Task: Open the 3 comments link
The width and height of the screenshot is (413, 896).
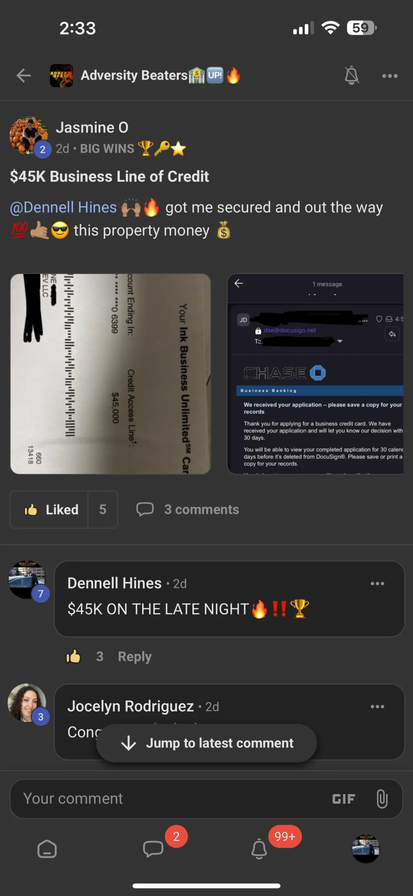Action: click(x=188, y=510)
